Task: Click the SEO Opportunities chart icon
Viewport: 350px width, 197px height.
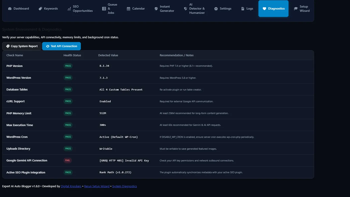Action: (69, 9)
